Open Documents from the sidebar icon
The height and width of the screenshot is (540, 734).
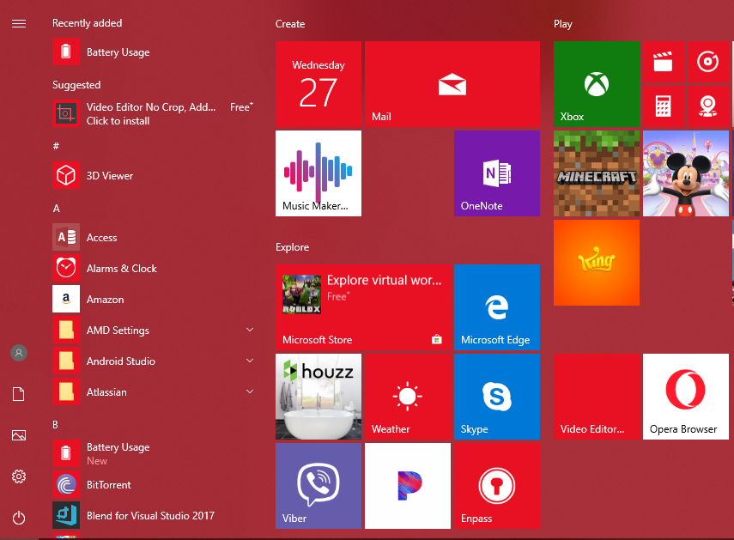point(19,394)
